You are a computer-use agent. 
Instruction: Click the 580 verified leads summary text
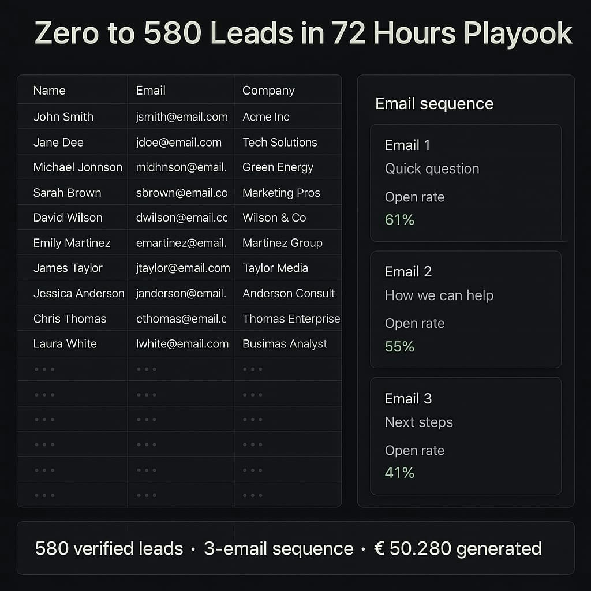[x=109, y=548]
